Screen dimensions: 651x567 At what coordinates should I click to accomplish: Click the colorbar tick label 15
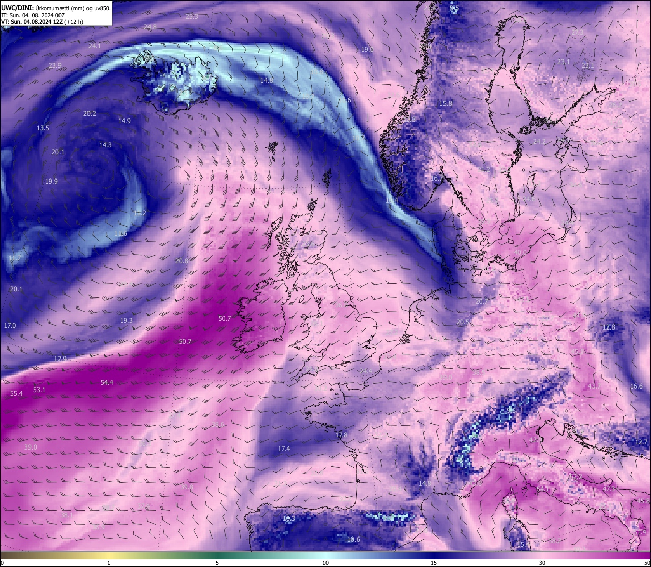tap(434, 563)
